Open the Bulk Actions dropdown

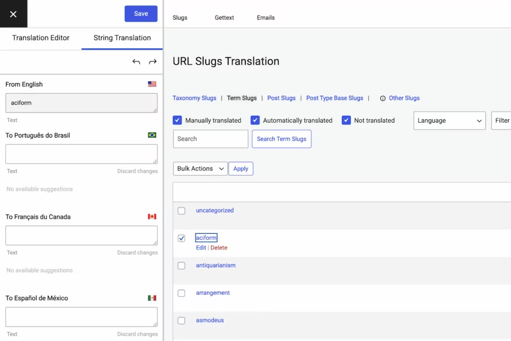click(x=200, y=169)
